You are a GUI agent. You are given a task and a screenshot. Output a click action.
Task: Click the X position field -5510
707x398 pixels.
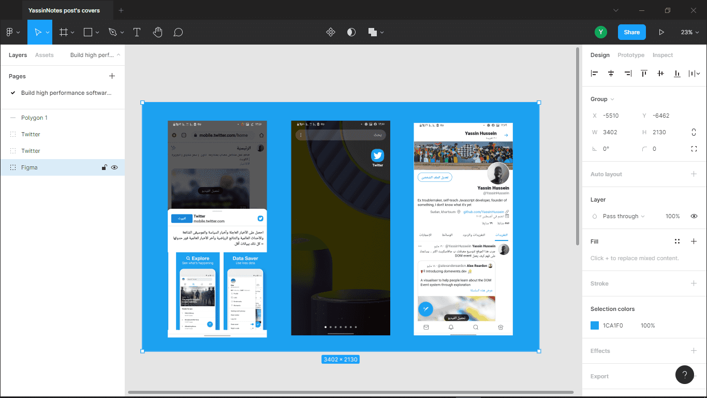point(611,116)
